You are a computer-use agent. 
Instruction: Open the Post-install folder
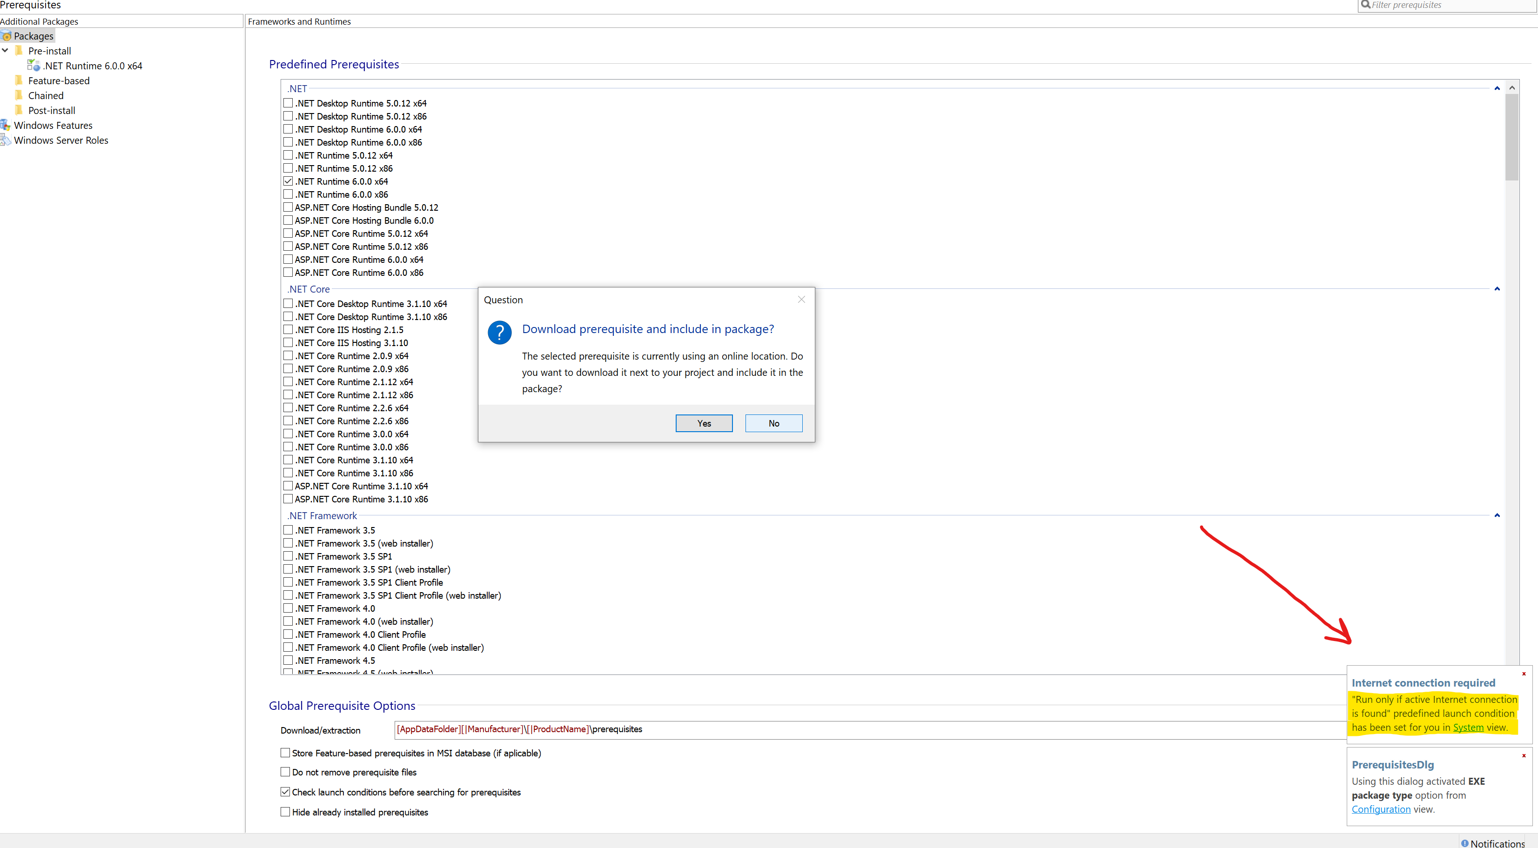click(x=51, y=110)
